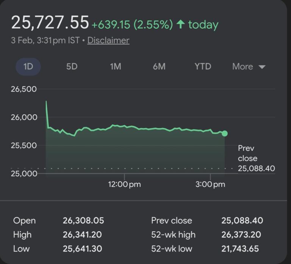
Task: Open the Disclaimer link
Action: point(108,41)
